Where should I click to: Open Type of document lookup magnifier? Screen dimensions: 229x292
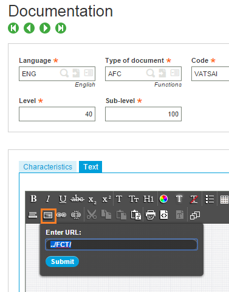pos(151,73)
